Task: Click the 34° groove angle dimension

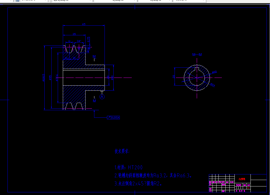Action: (x=79, y=41)
